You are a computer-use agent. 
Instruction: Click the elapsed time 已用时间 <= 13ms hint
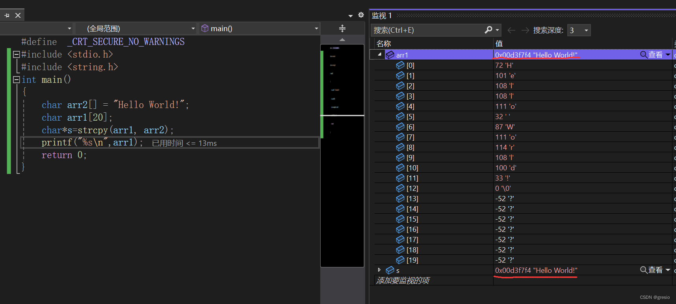(x=184, y=143)
